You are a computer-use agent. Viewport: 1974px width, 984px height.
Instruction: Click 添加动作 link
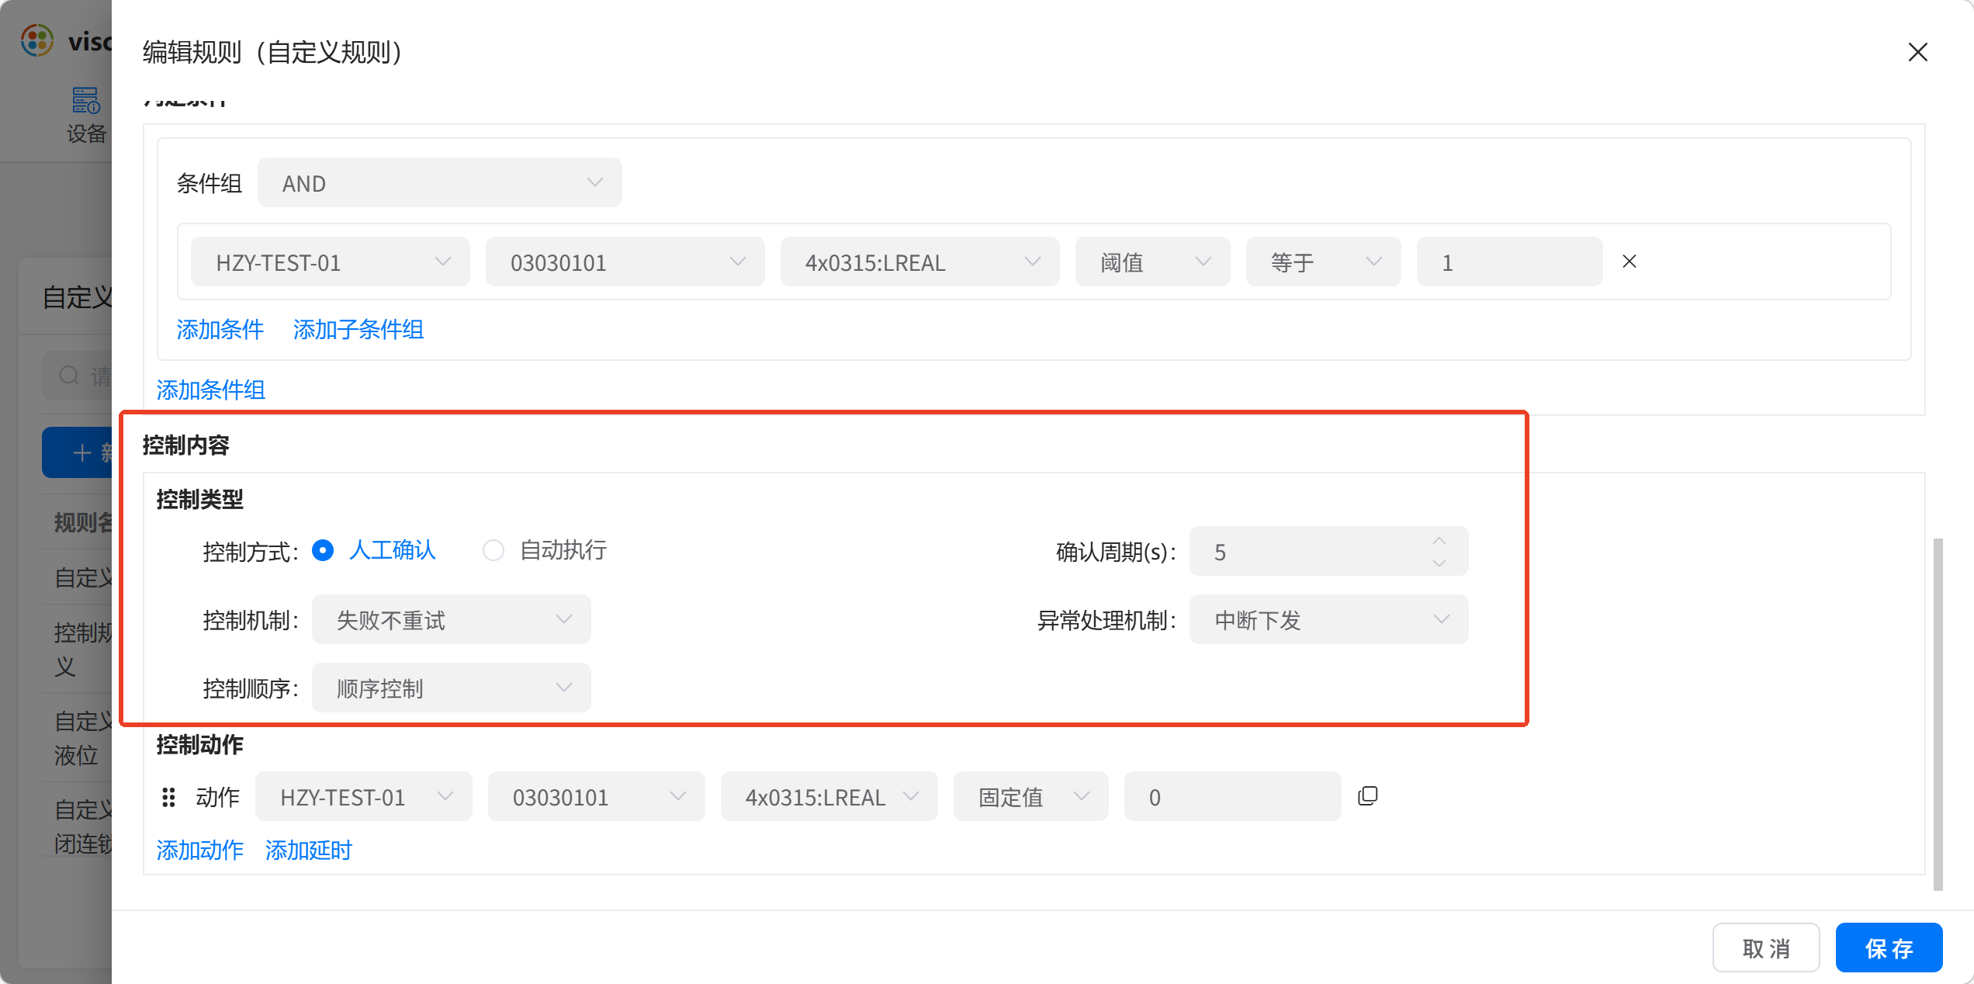[x=200, y=851]
